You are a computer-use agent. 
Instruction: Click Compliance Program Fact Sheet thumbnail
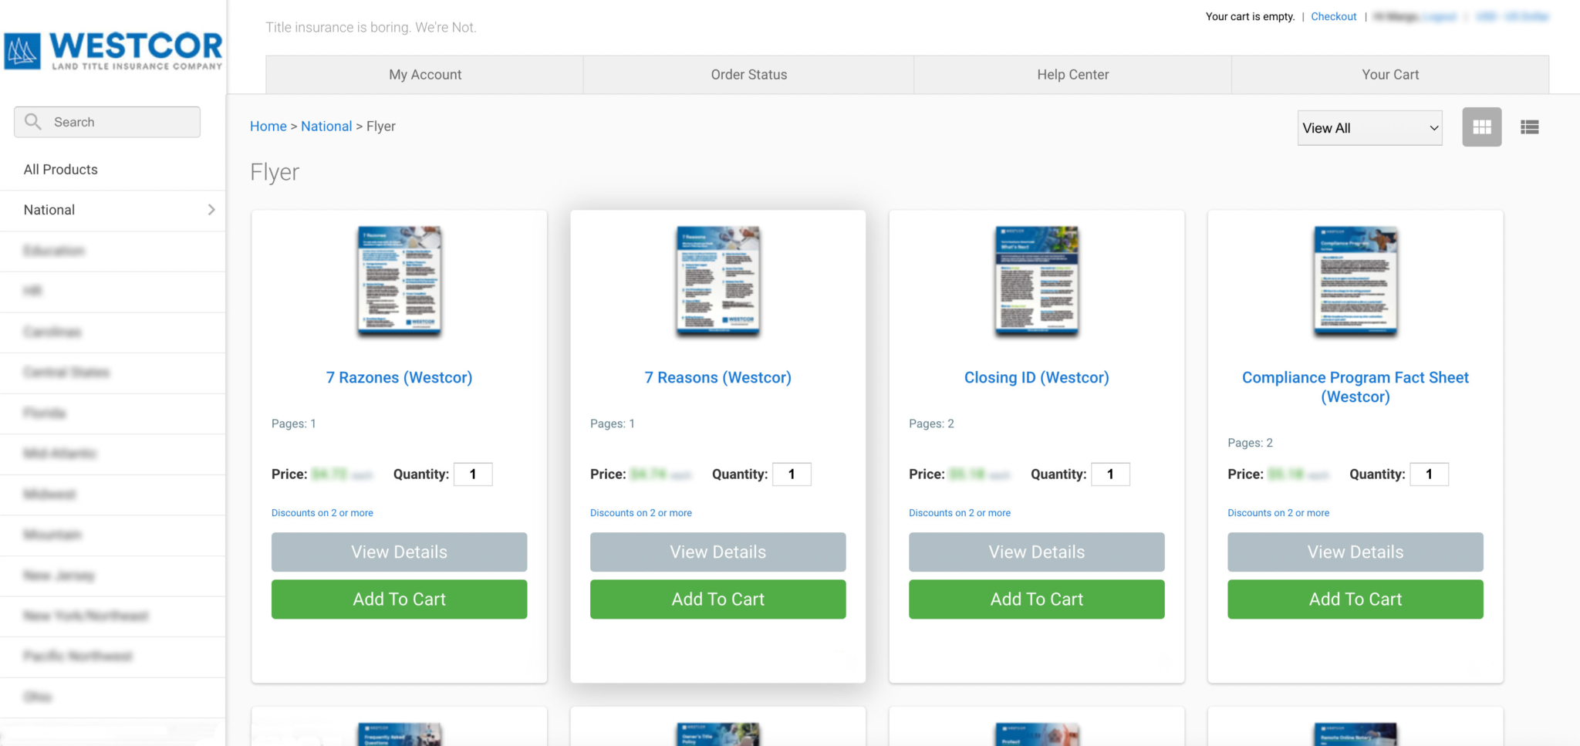click(x=1355, y=282)
